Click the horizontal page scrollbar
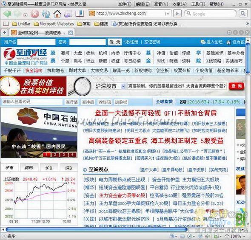Viewport: 251px width, 240px height. tap(96, 230)
